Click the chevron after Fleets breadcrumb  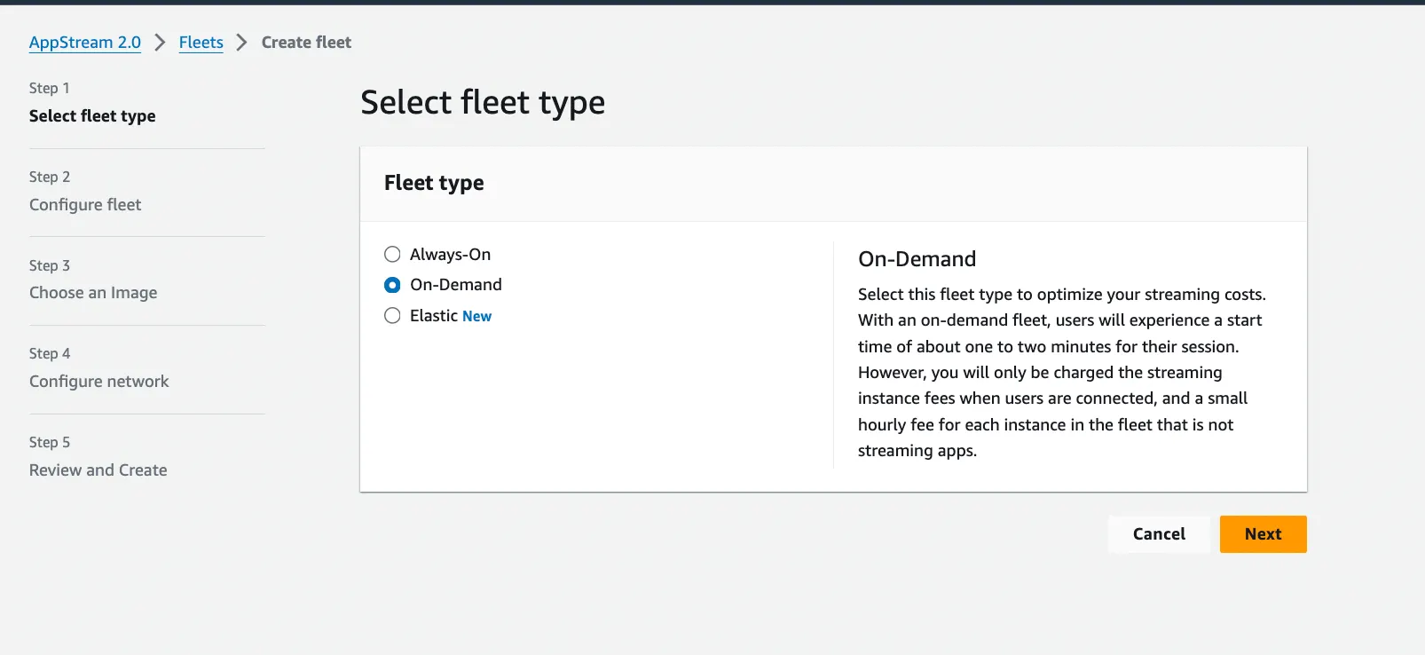[x=241, y=43]
